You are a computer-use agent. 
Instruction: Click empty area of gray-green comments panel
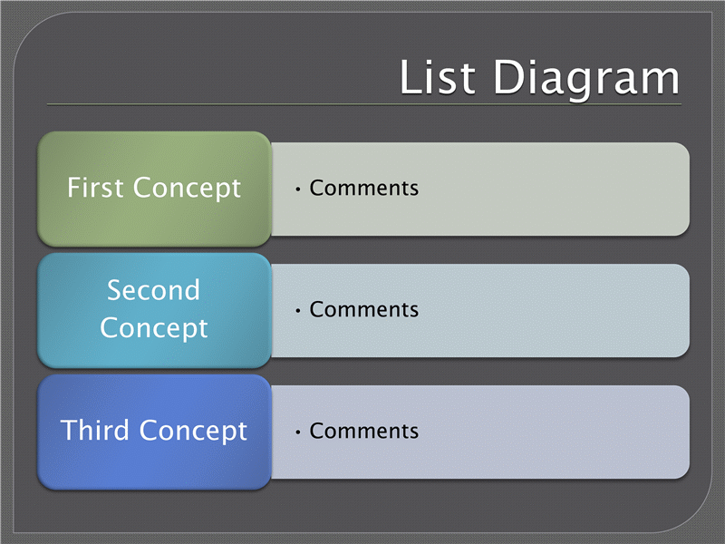(x=555, y=189)
